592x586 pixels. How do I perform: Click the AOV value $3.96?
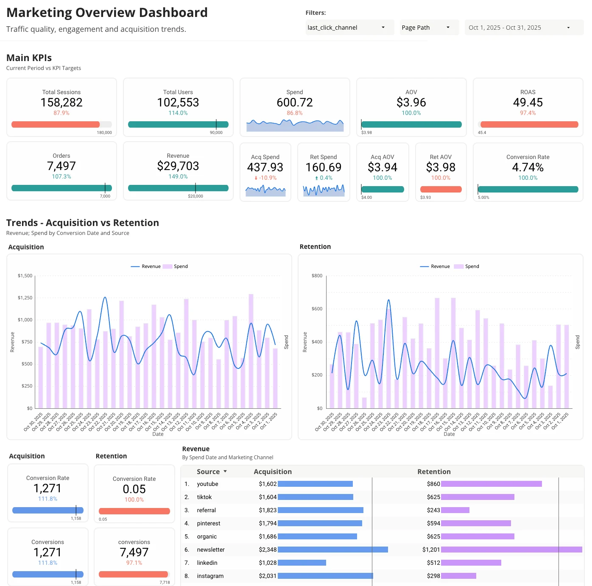[x=411, y=103]
